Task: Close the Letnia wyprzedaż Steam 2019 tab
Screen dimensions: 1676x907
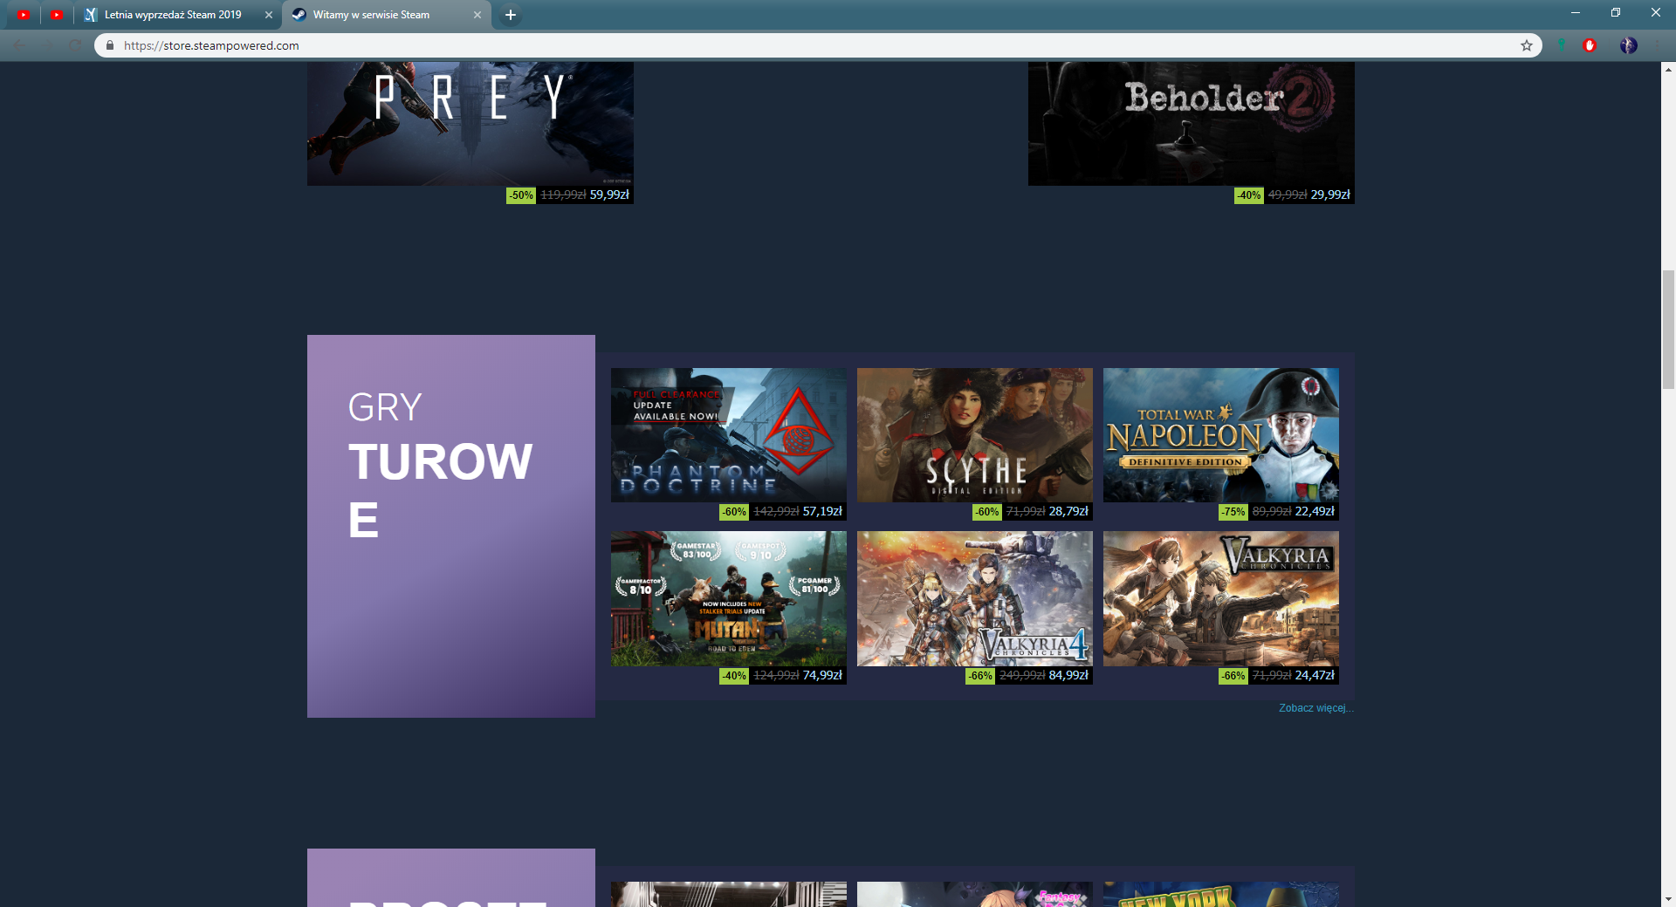Action: coord(269,15)
